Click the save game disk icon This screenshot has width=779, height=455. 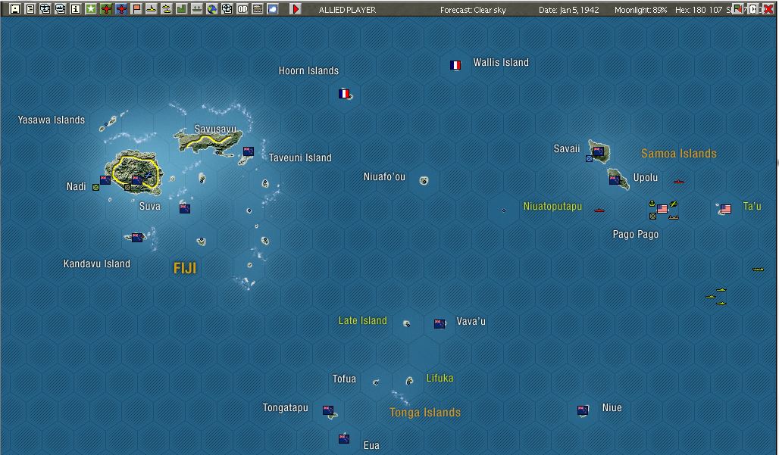click(x=15, y=9)
